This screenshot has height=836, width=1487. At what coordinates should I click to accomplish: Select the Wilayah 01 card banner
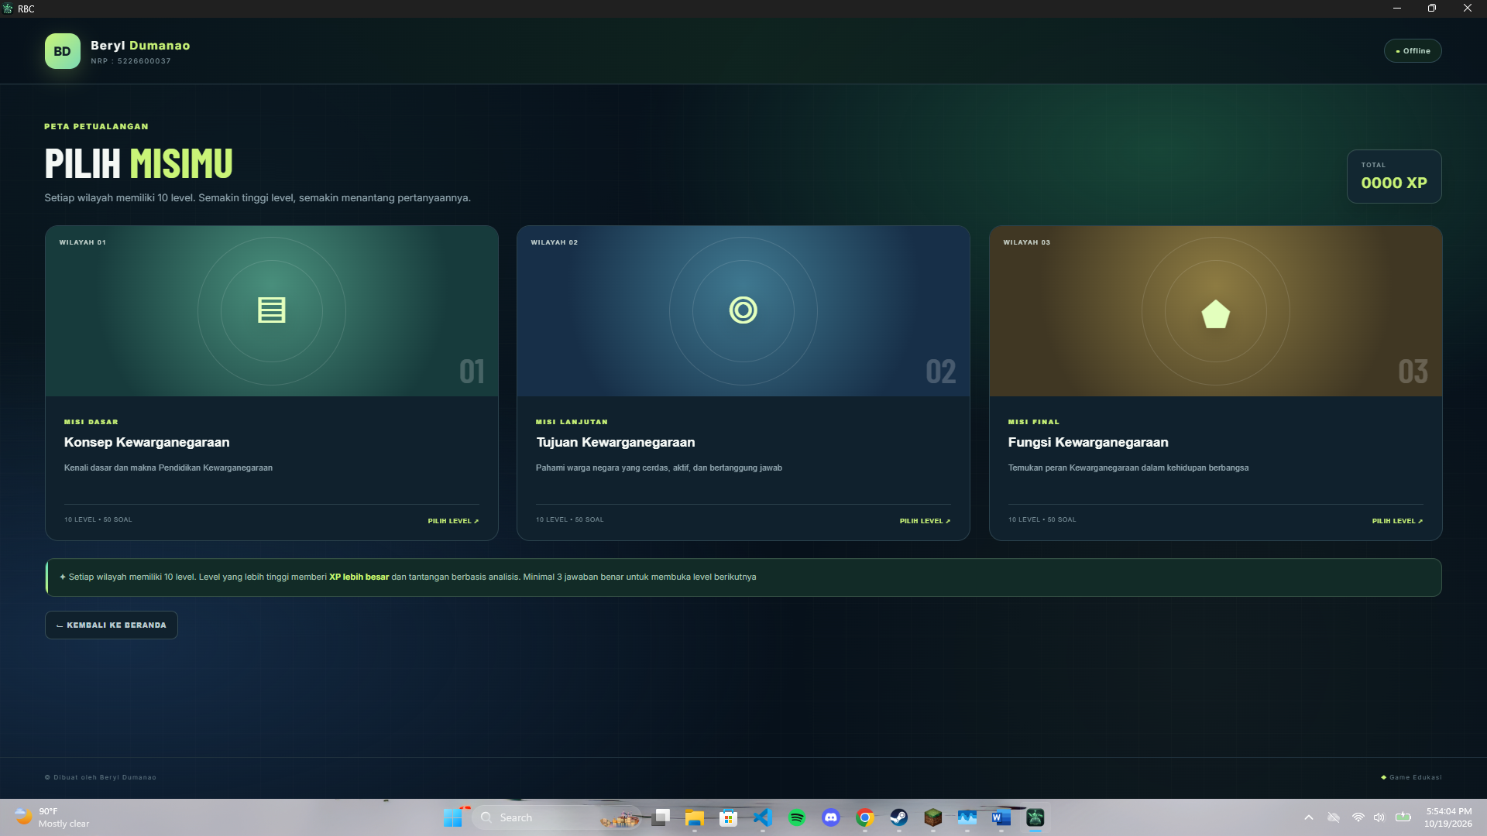pyautogui.click(x=272, y=311)
